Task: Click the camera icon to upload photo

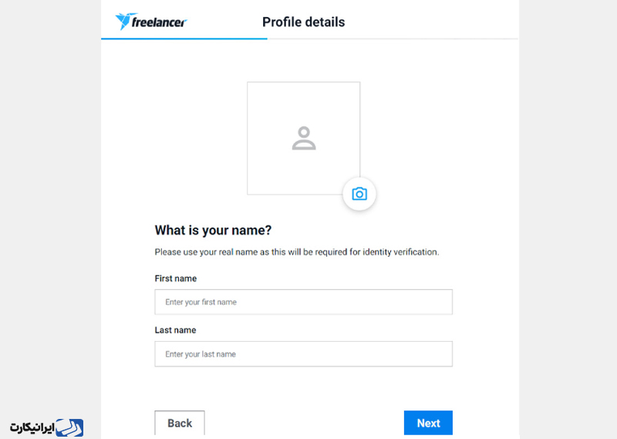Action: pyautogui.click(x=359, y=194)
